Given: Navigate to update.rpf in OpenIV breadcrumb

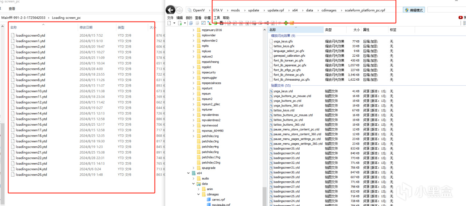Looking at the screenshot, I should [276, 10].
